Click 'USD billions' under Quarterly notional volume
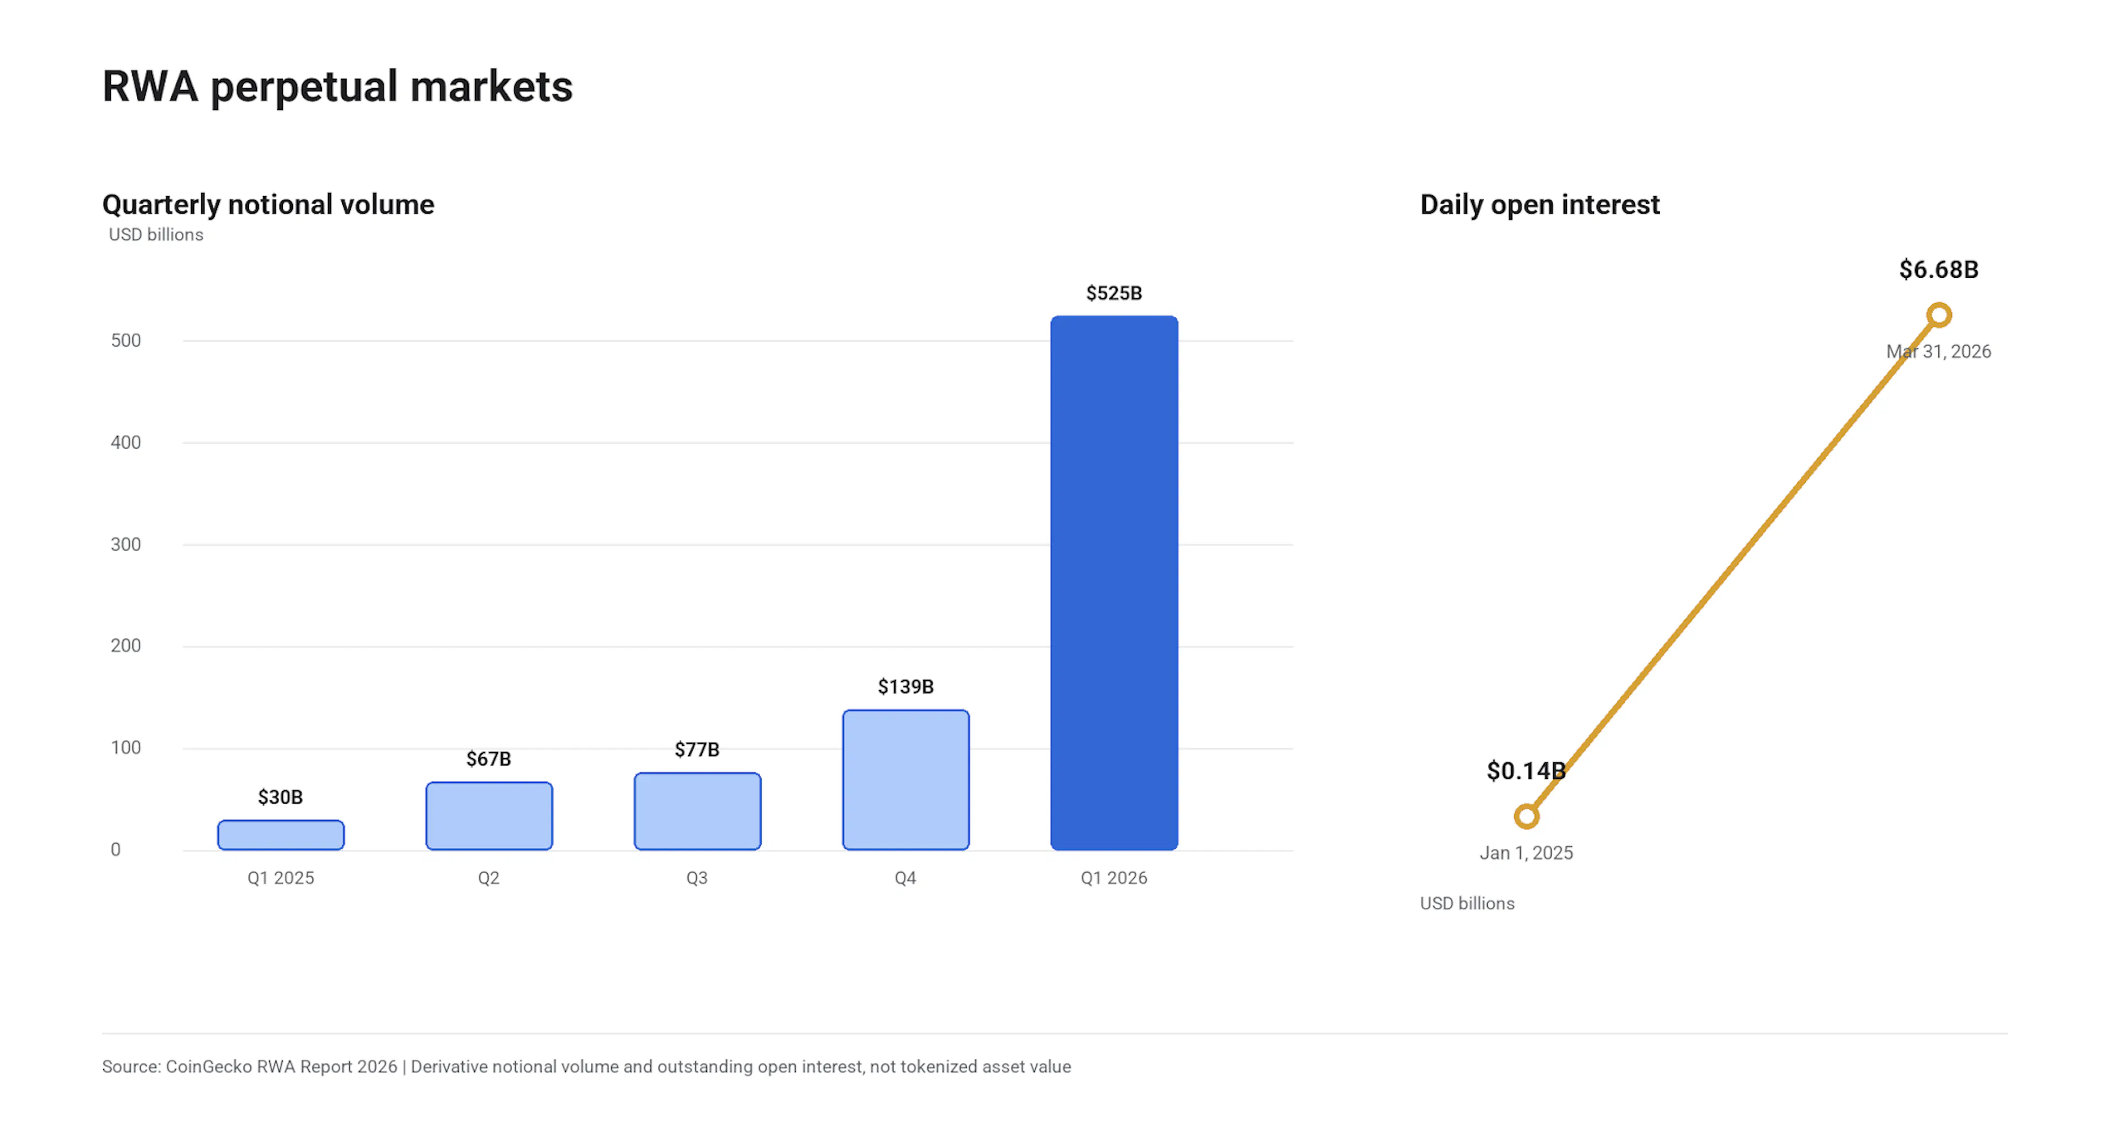The image size is (2109, 1122). [157, 235]
